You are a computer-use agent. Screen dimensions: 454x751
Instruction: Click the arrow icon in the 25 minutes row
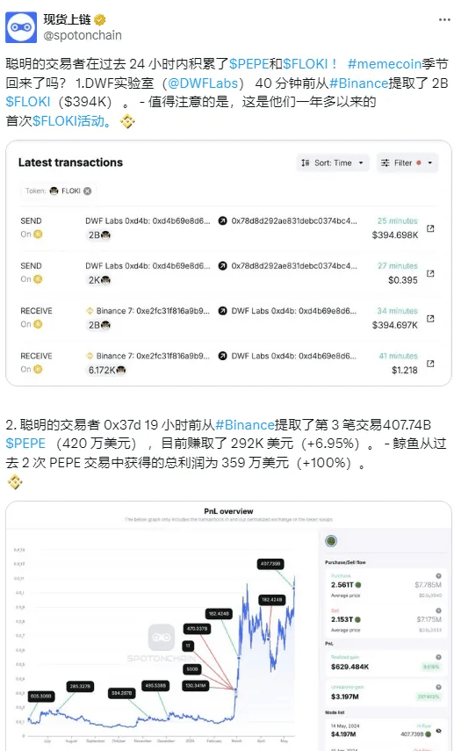222,220
